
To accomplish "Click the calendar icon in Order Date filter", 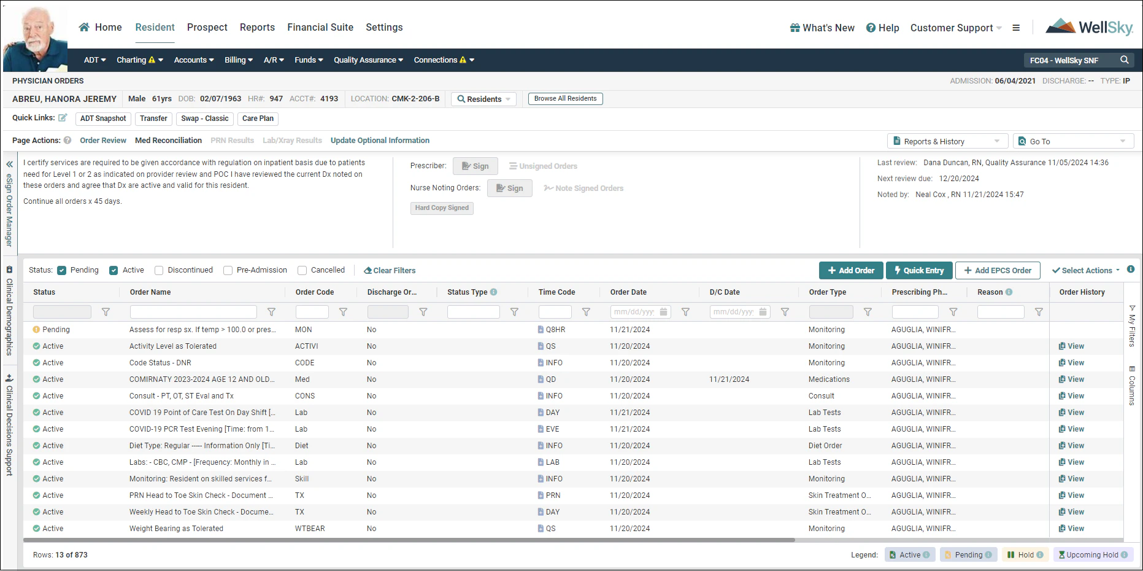I will tap(664, 312).
